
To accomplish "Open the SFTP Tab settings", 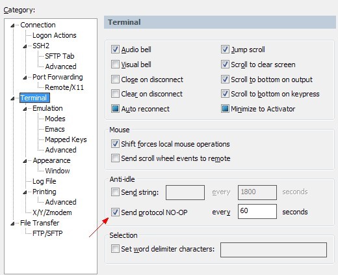I will (x=60, y=56).
